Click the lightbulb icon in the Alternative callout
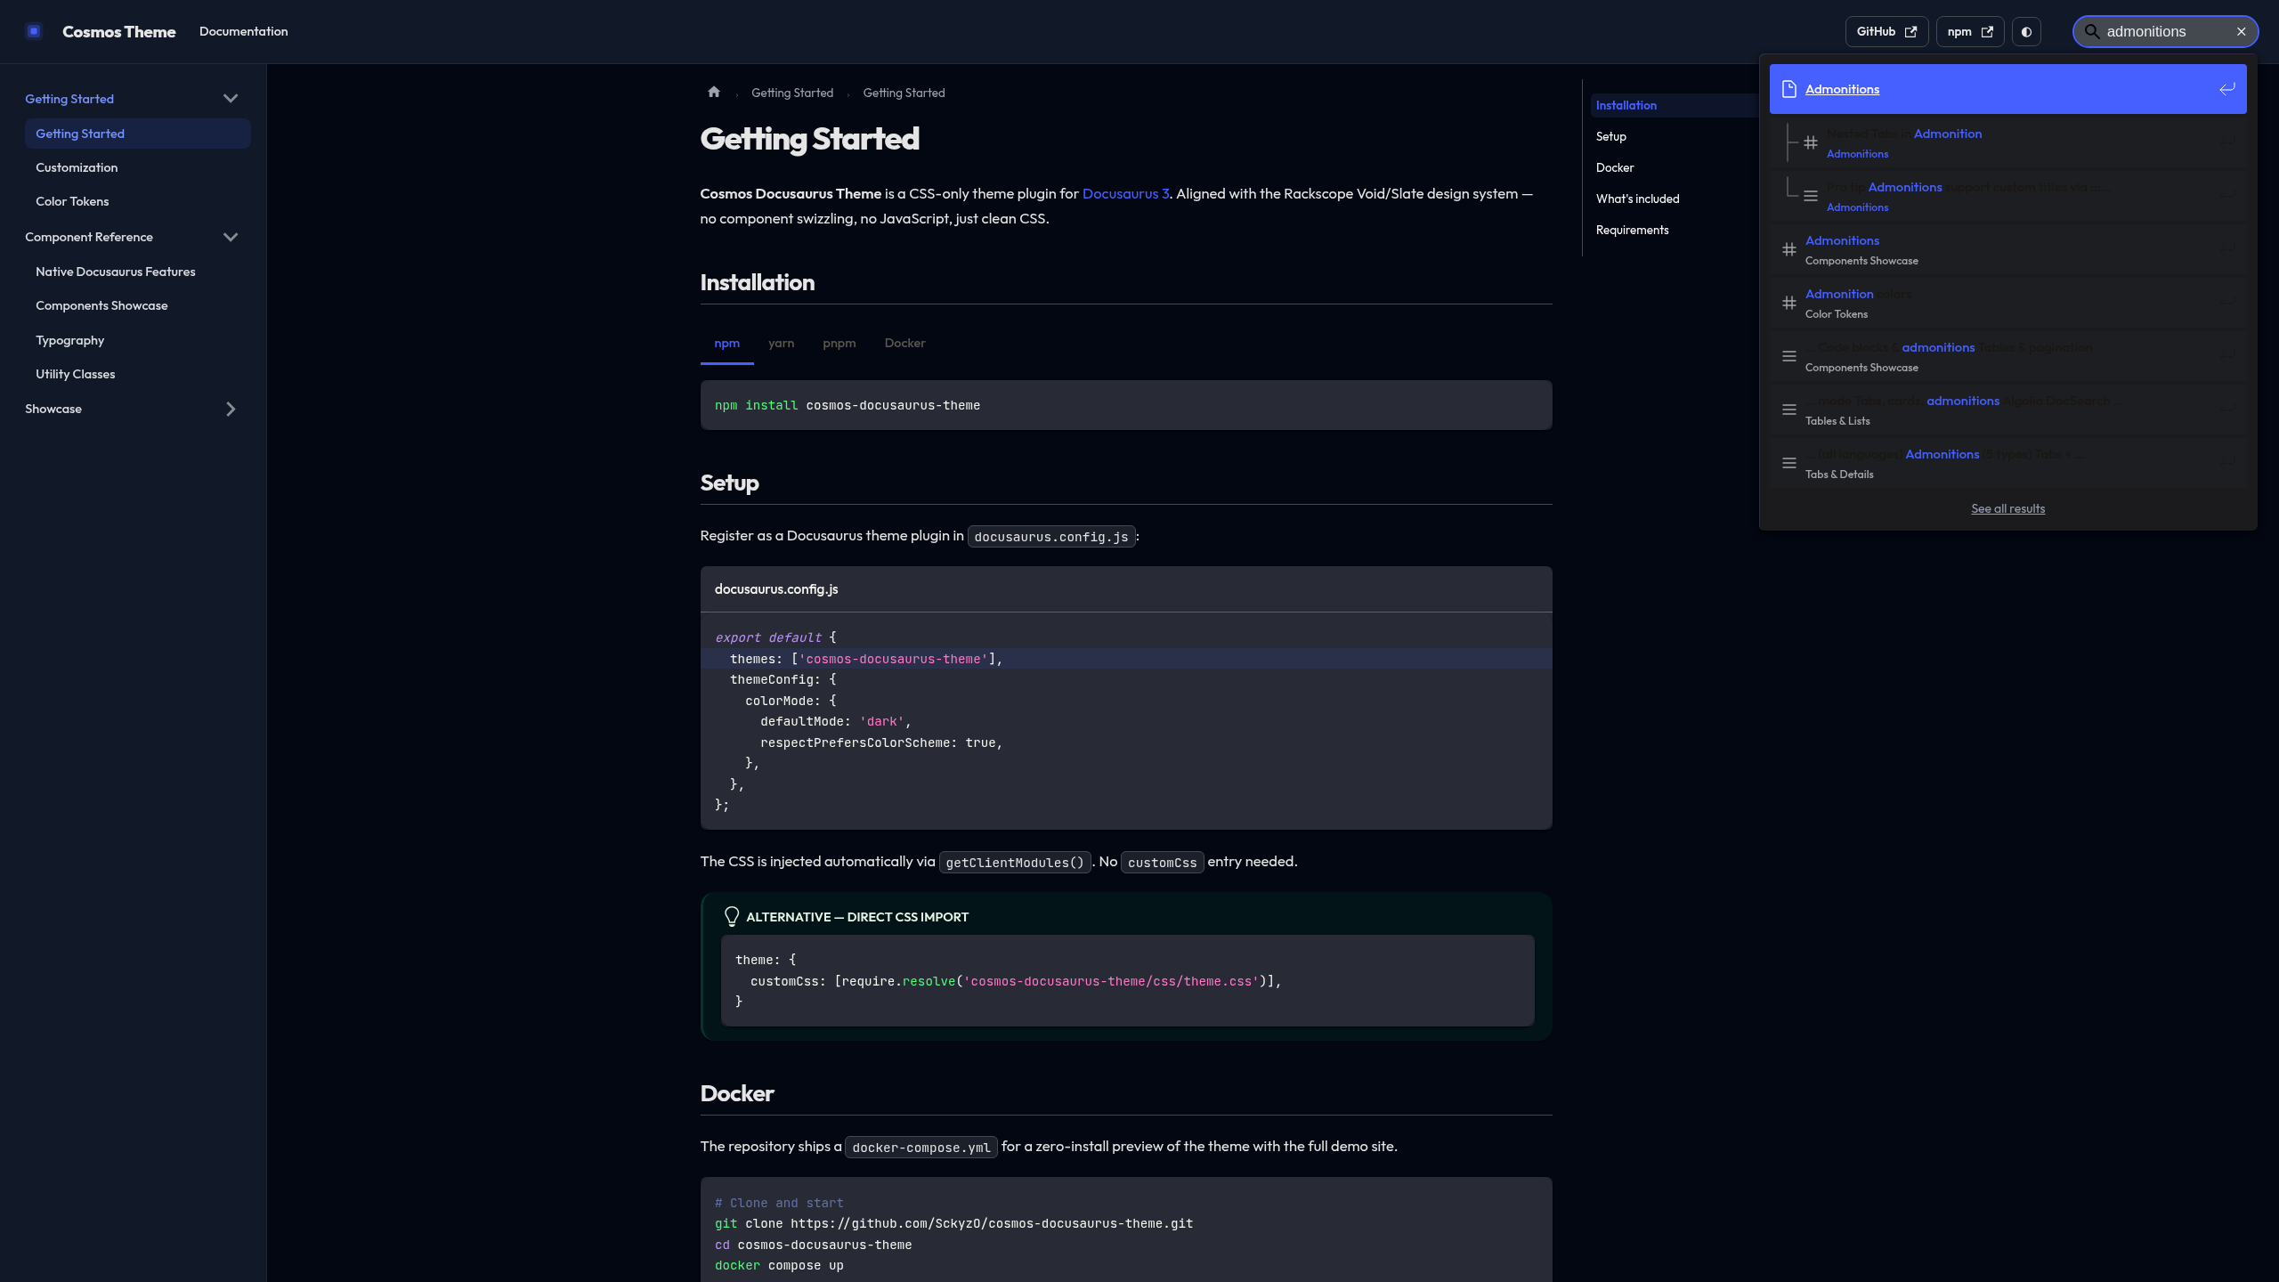The height and width of the screenshot is (1282, 2279). pos(732,915)
